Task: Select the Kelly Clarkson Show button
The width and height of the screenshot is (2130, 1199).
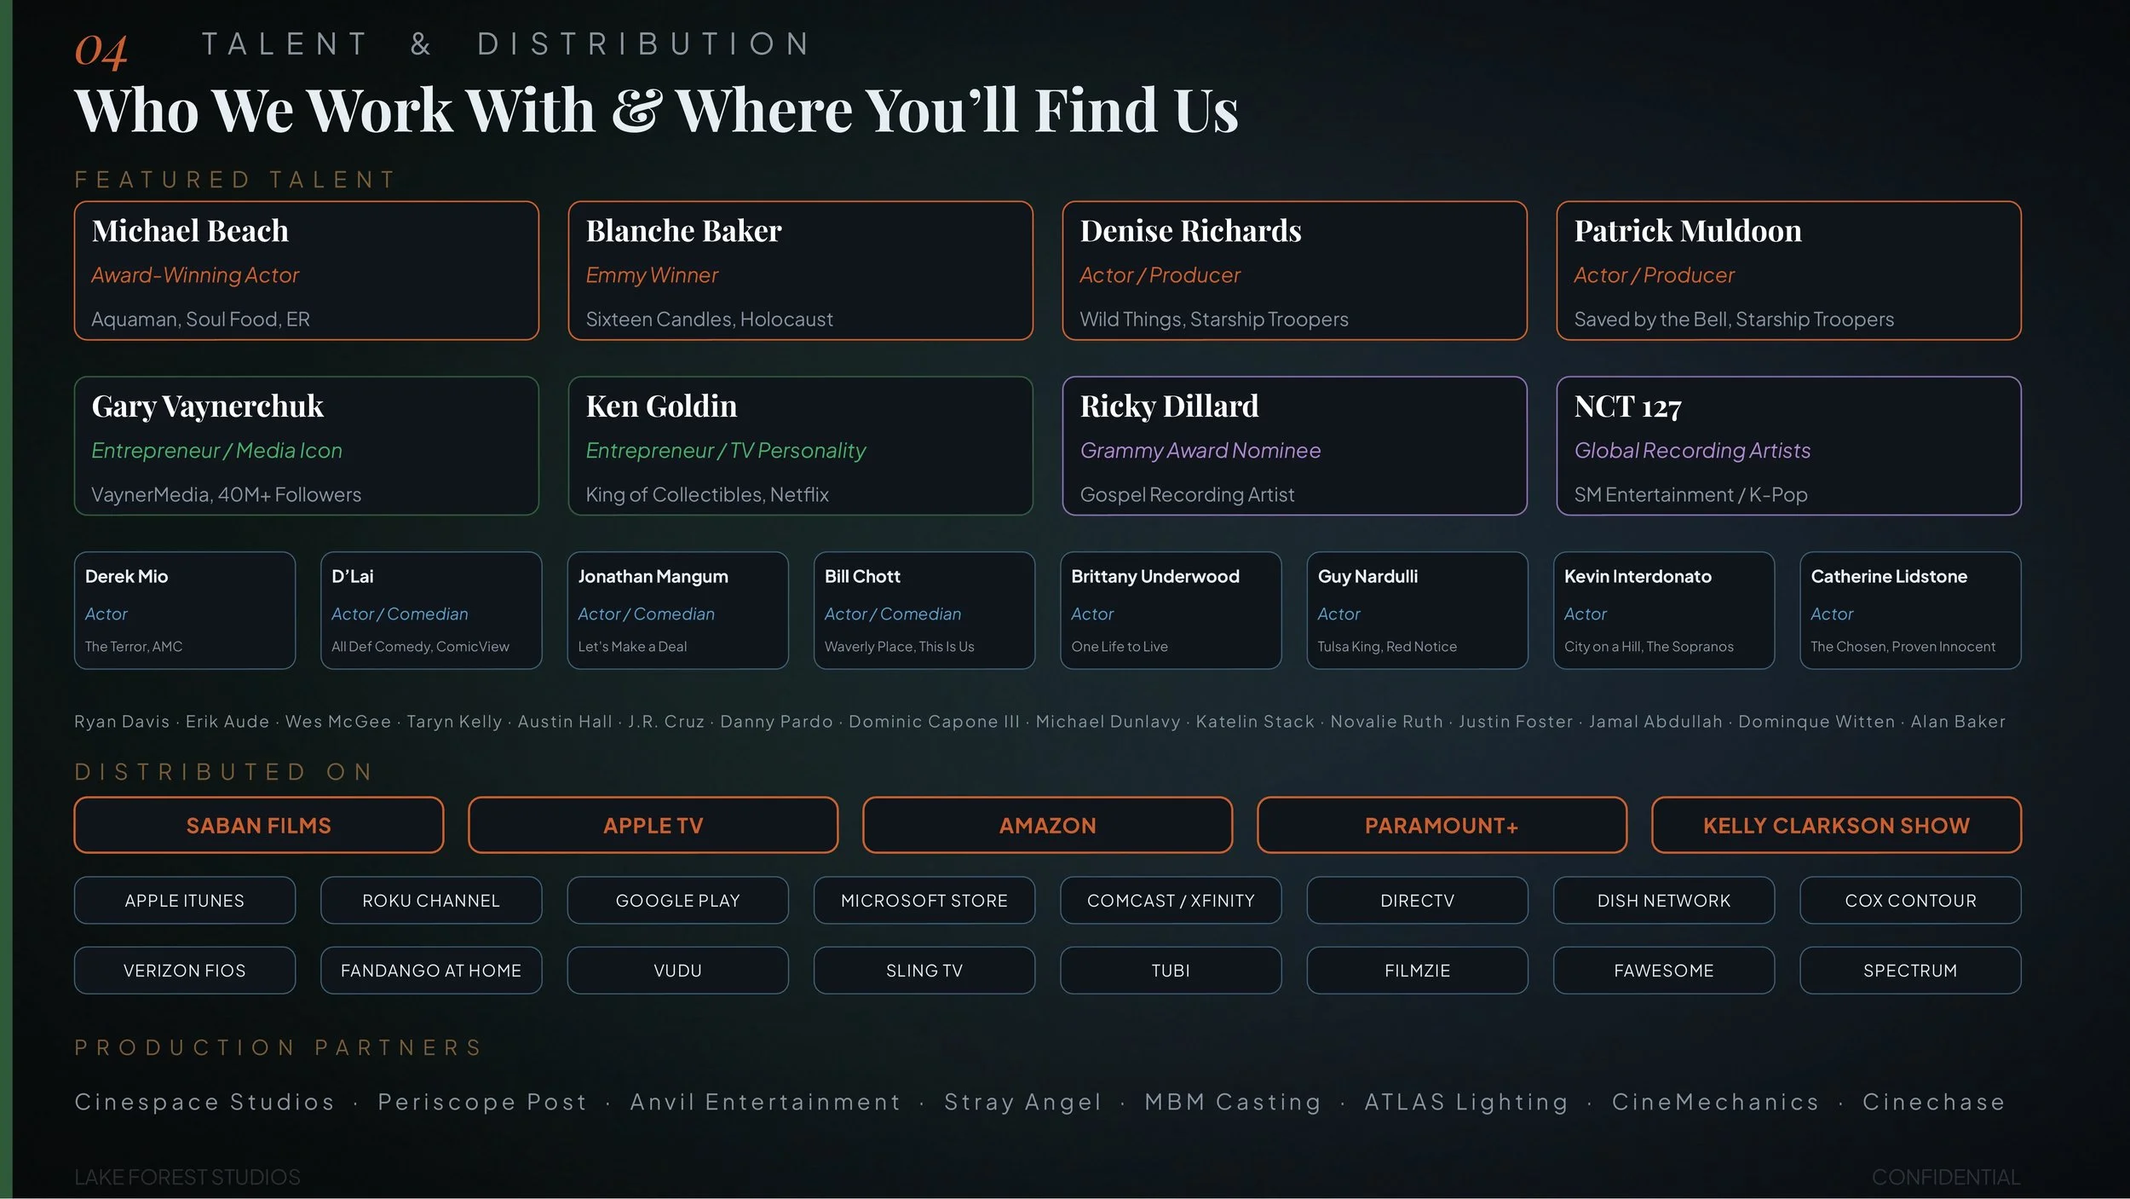Action: pyautogui.click(x=1837, y=825)
